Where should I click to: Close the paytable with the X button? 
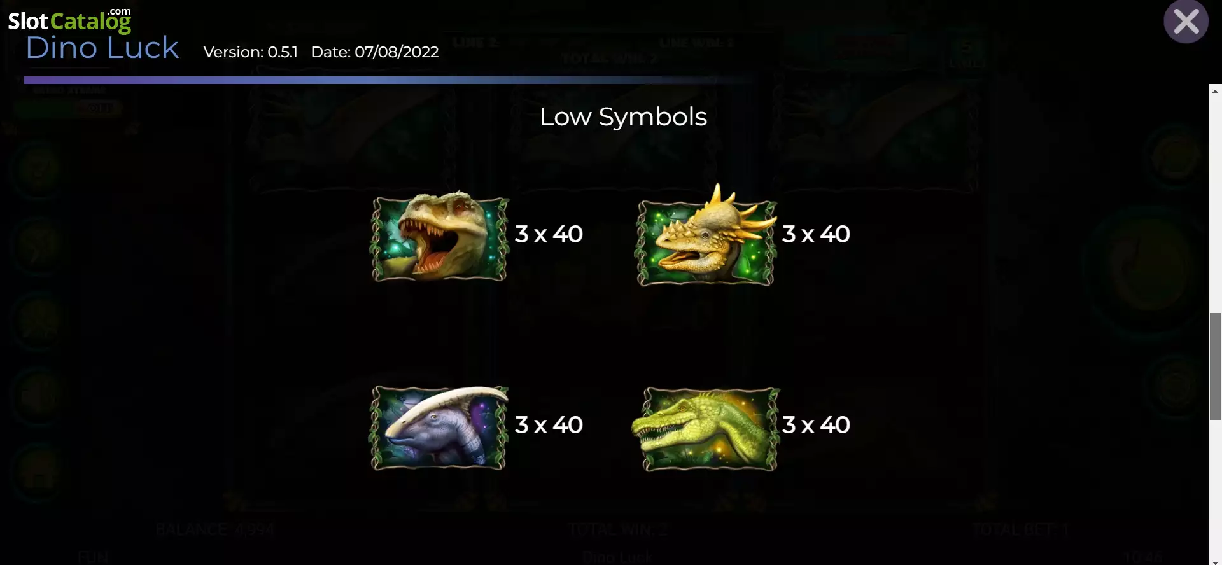[1186, 22]
